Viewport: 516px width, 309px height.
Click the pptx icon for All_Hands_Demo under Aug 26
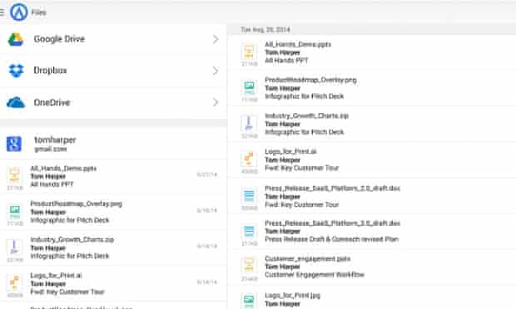pos(249,51)
